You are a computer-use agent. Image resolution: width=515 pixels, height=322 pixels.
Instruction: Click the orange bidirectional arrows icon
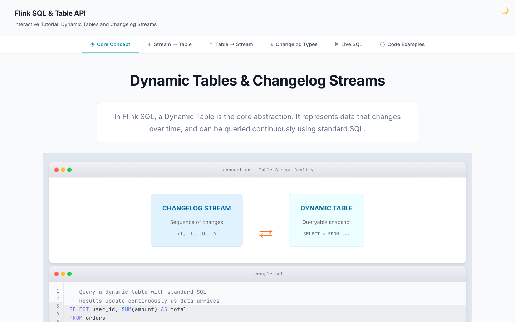[266, 234]
